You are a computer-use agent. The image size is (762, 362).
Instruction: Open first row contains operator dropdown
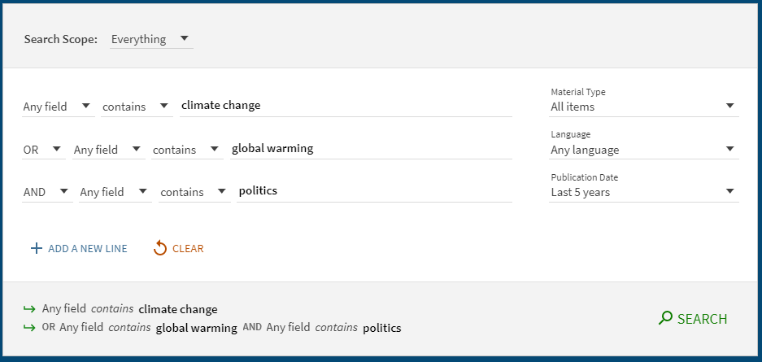[x=136, y=106]
